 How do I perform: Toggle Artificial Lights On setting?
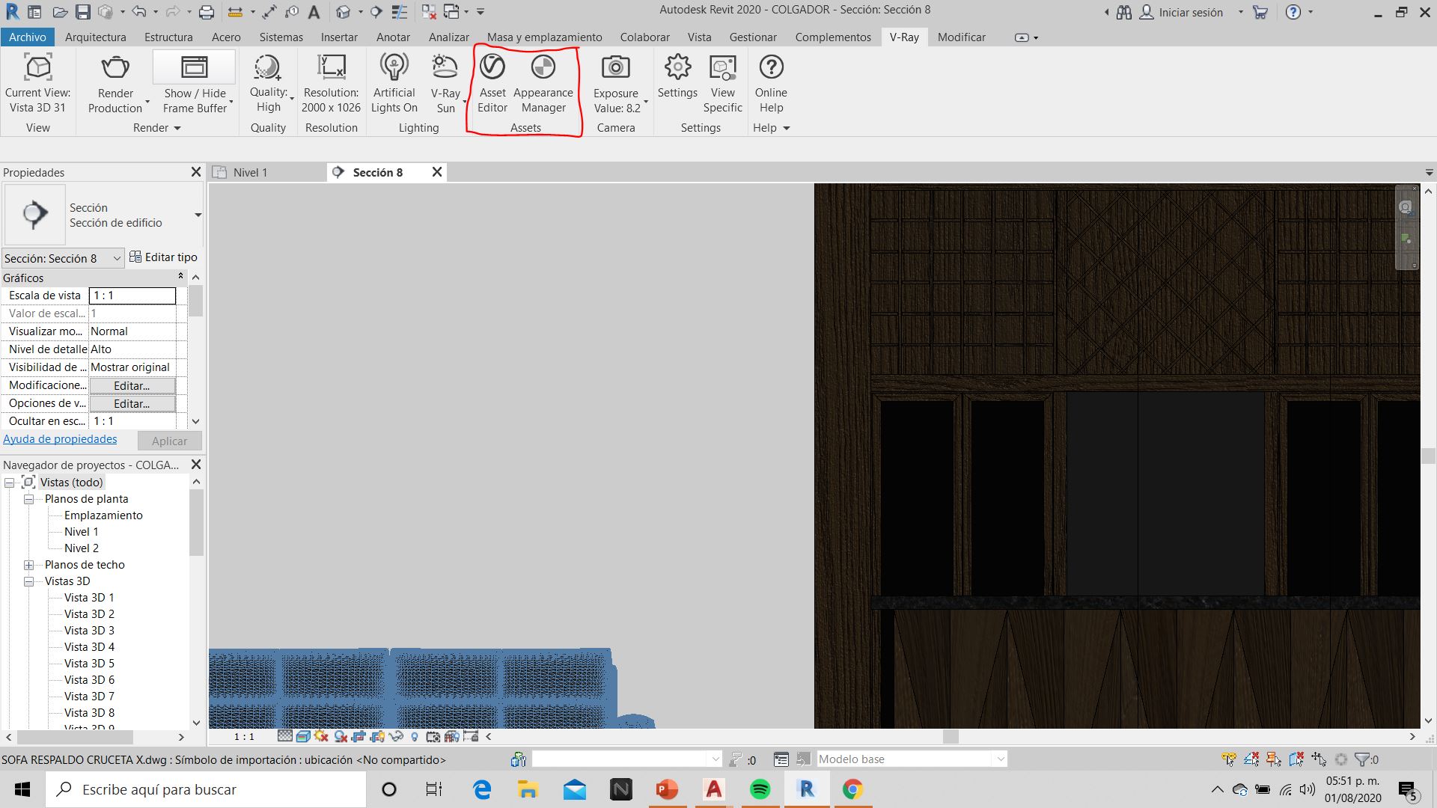(x=394, y=82)
